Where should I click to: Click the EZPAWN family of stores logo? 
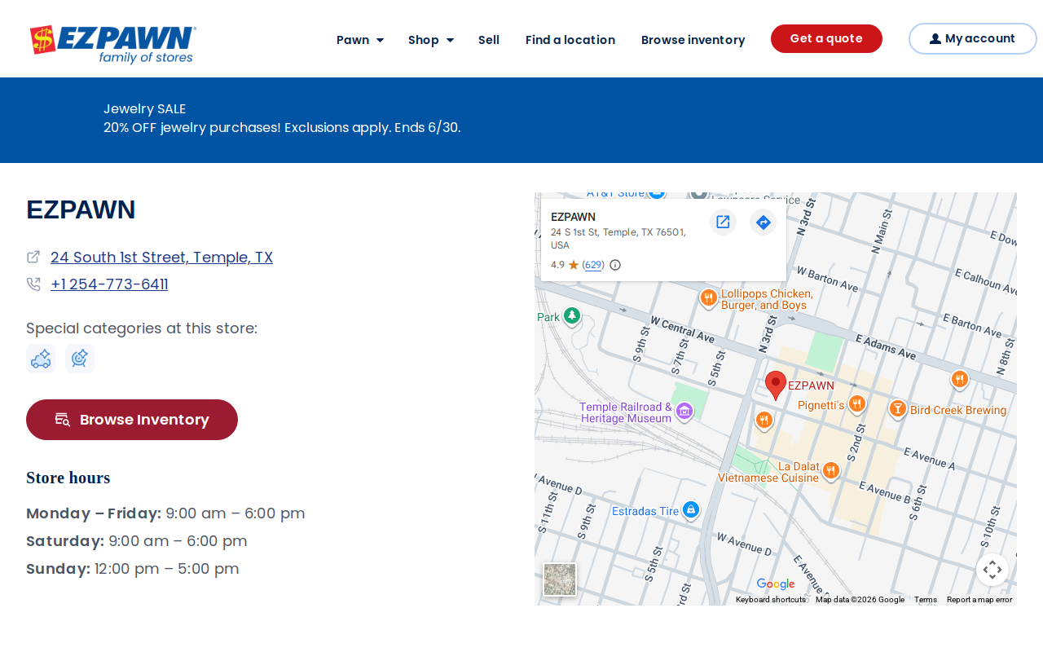tap(113, 44)
